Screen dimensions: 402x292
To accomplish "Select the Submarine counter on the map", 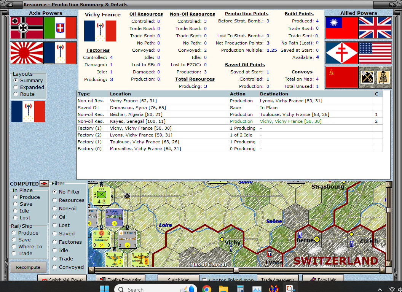I will (102, 239).
